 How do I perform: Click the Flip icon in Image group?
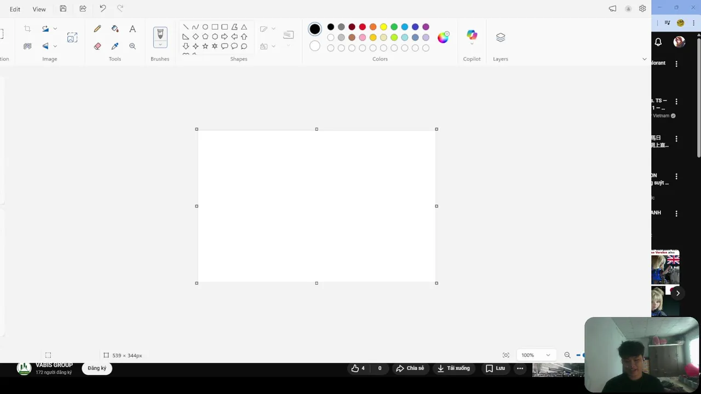45,46
